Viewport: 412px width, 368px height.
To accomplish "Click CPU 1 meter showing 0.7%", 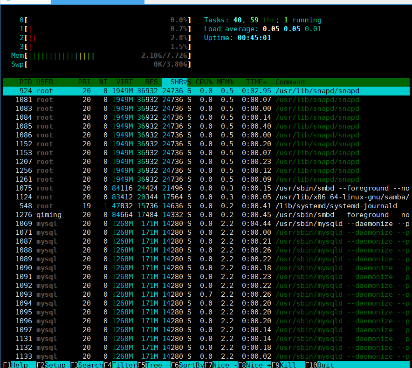I will 105,29.
